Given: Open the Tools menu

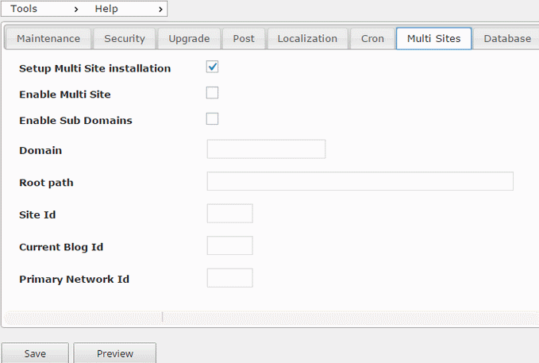Looking at the screenshot, I should [24, 9].
